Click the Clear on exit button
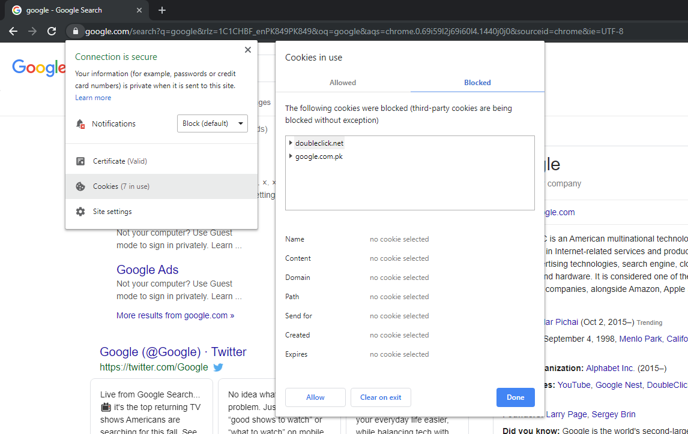This screenshot has width=688, height=434. 381,397
